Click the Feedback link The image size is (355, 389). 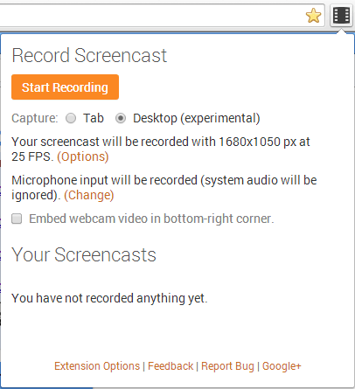point(171,366)
